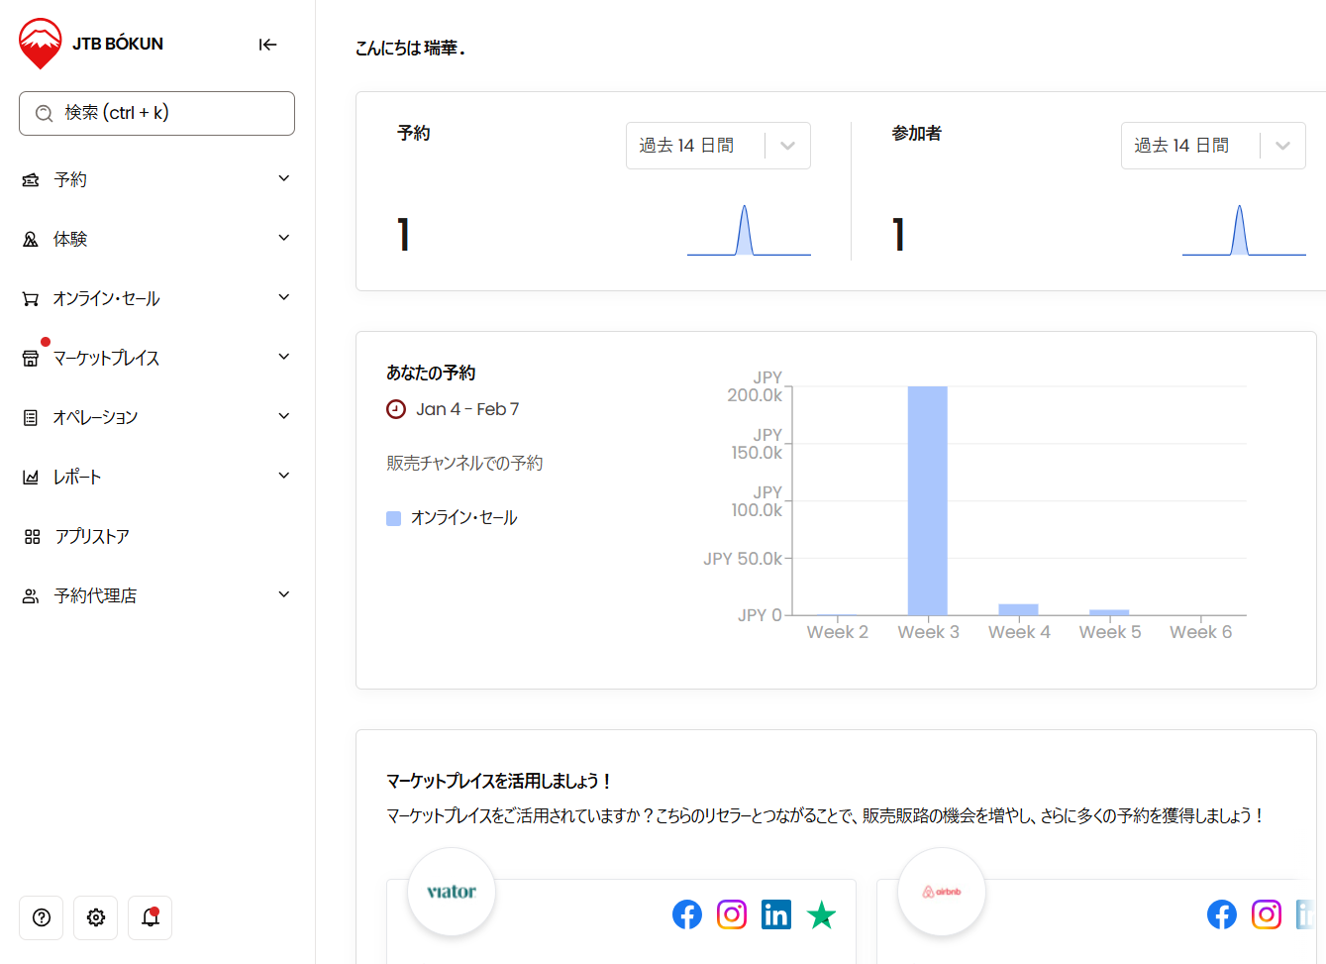Open the 予約 period dropdown 過去 14 日間
The width and height of the screenshot is (1326, 964).
718,146
